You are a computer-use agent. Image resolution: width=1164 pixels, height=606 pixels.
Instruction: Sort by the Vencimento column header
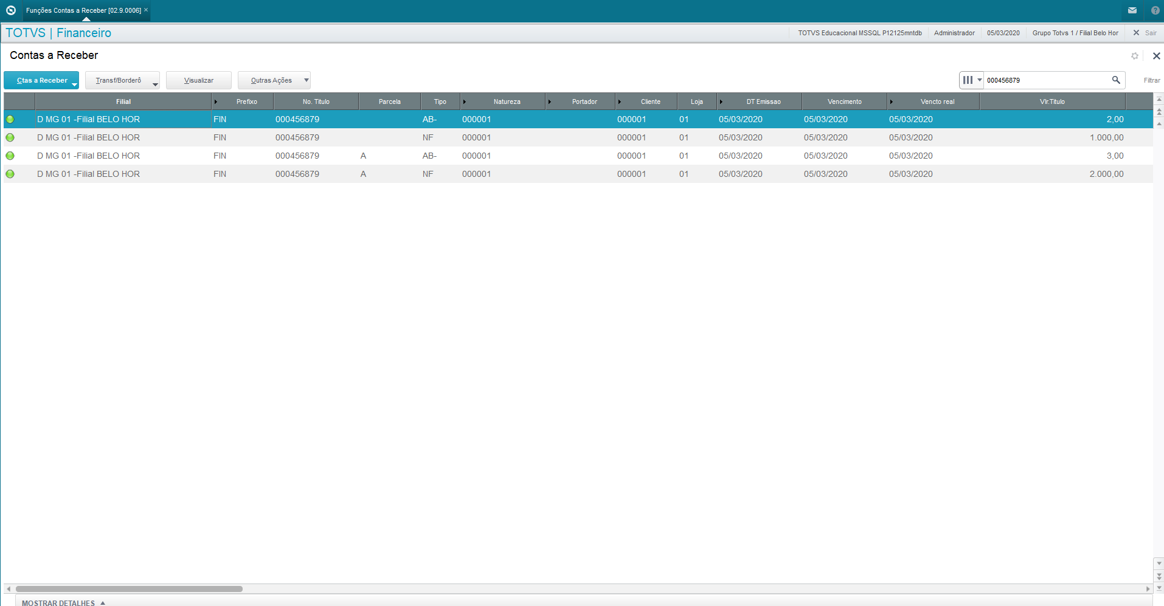[845, 102]
